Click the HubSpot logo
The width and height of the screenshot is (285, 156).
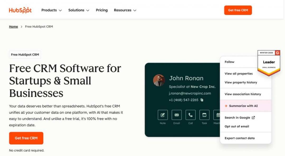(20, 10)
